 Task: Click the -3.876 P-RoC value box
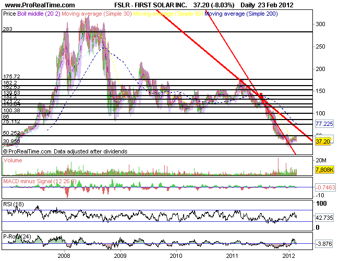pos(324,244)
